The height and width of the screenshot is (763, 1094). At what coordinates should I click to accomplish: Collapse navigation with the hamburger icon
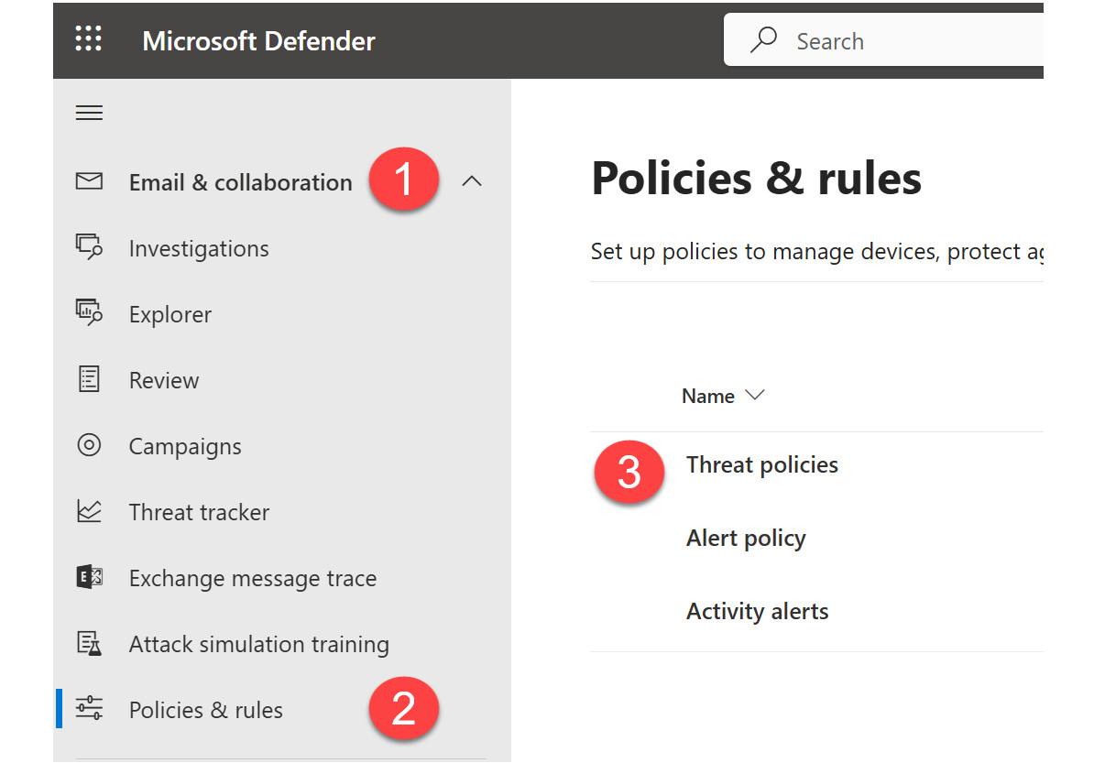(x=89, y=113)
